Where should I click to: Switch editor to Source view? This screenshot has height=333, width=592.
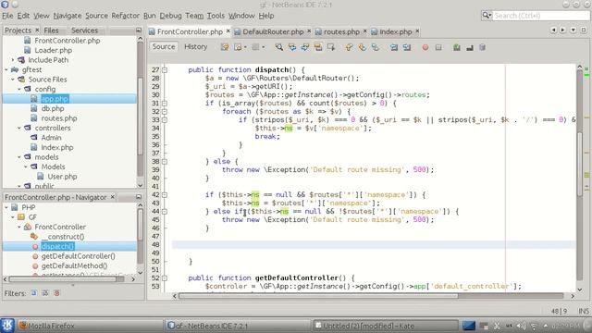click(164, 46)
